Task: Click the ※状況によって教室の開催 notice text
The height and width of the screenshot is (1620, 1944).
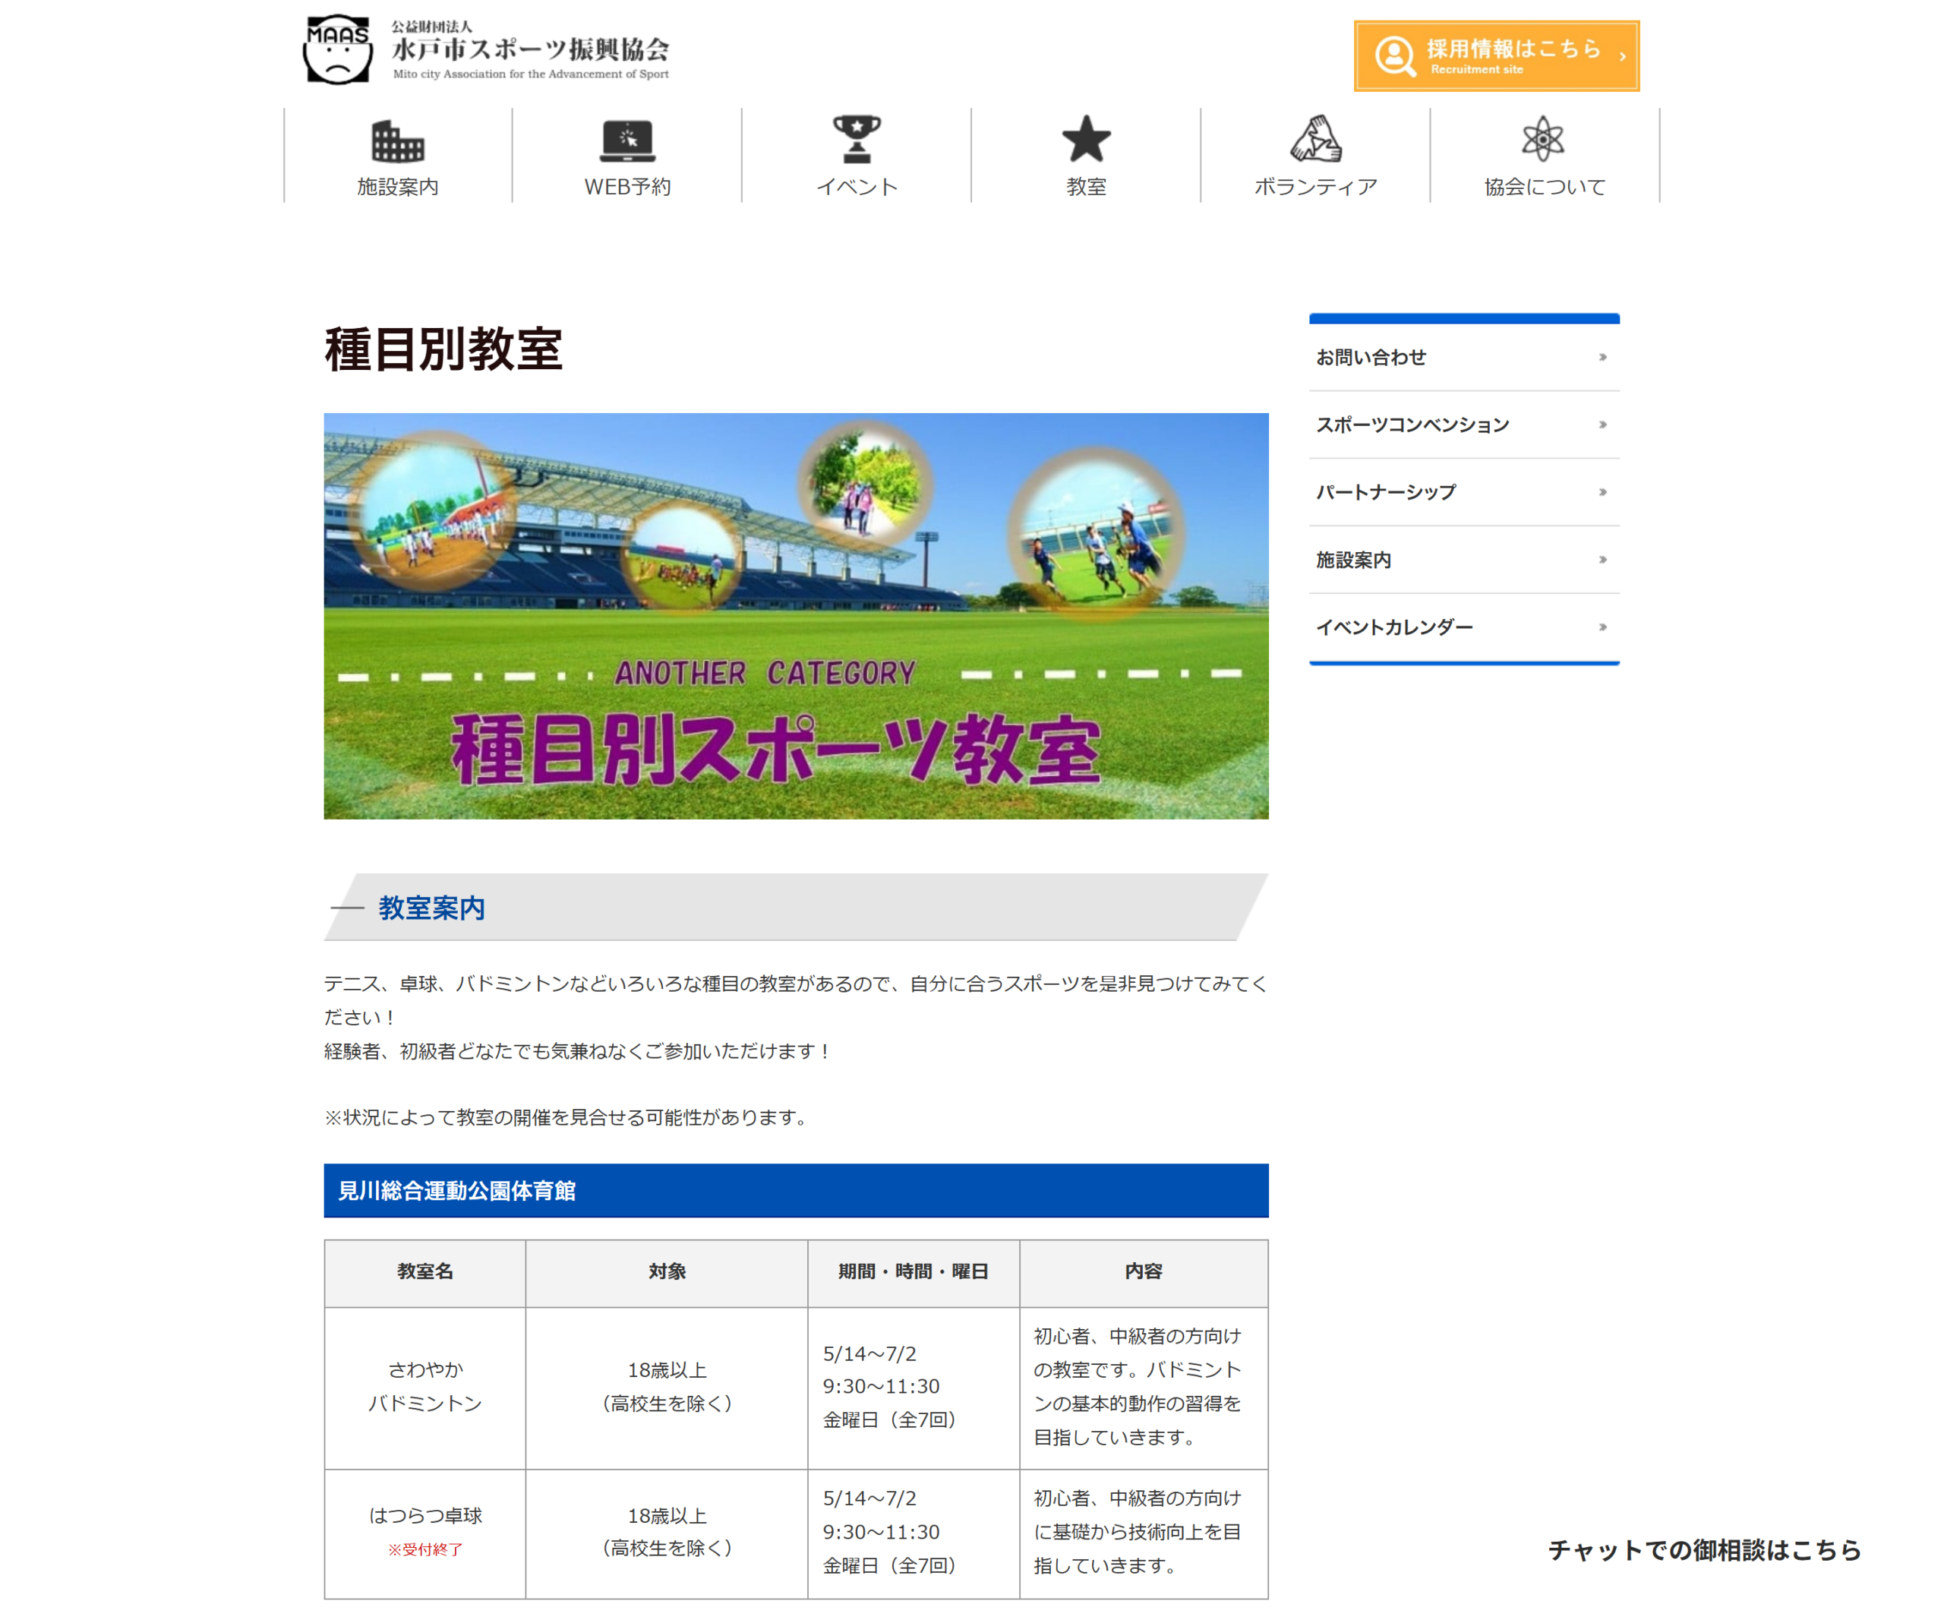Action: coord(568,1118)
